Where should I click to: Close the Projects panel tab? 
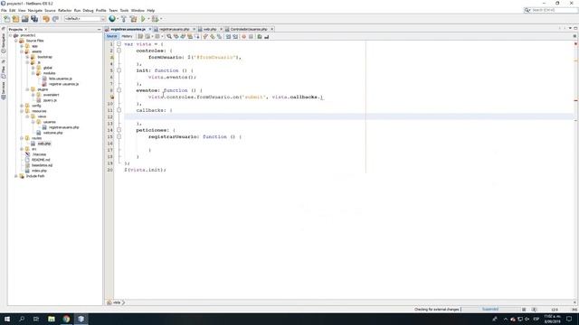(x=25, y=30)
